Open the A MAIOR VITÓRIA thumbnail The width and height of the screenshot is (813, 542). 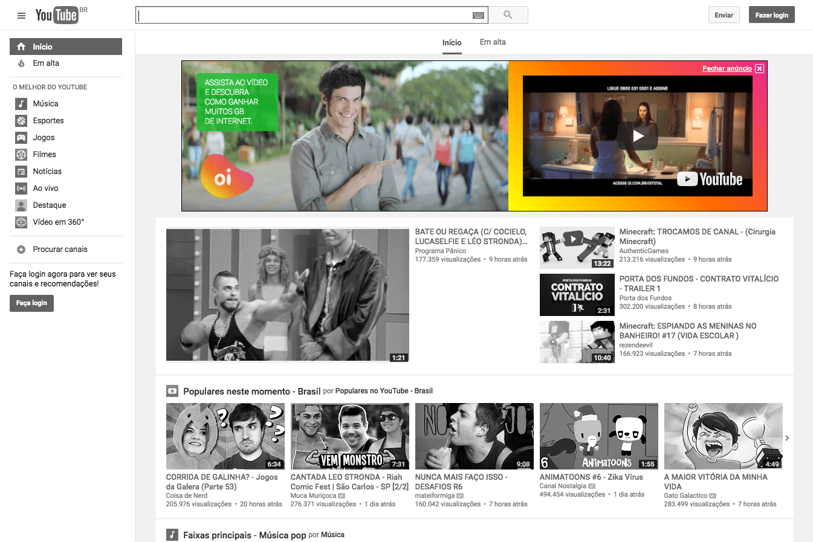(x=724, y=436)
